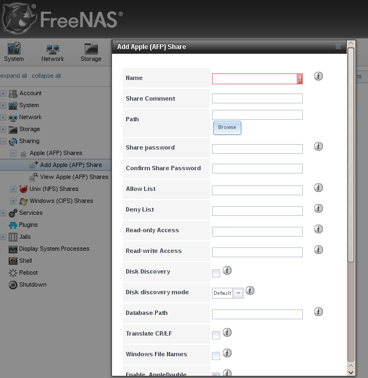This screenshot has width=368, height=378.
Task: Click the Services gears icon
Action: point(13,213)
